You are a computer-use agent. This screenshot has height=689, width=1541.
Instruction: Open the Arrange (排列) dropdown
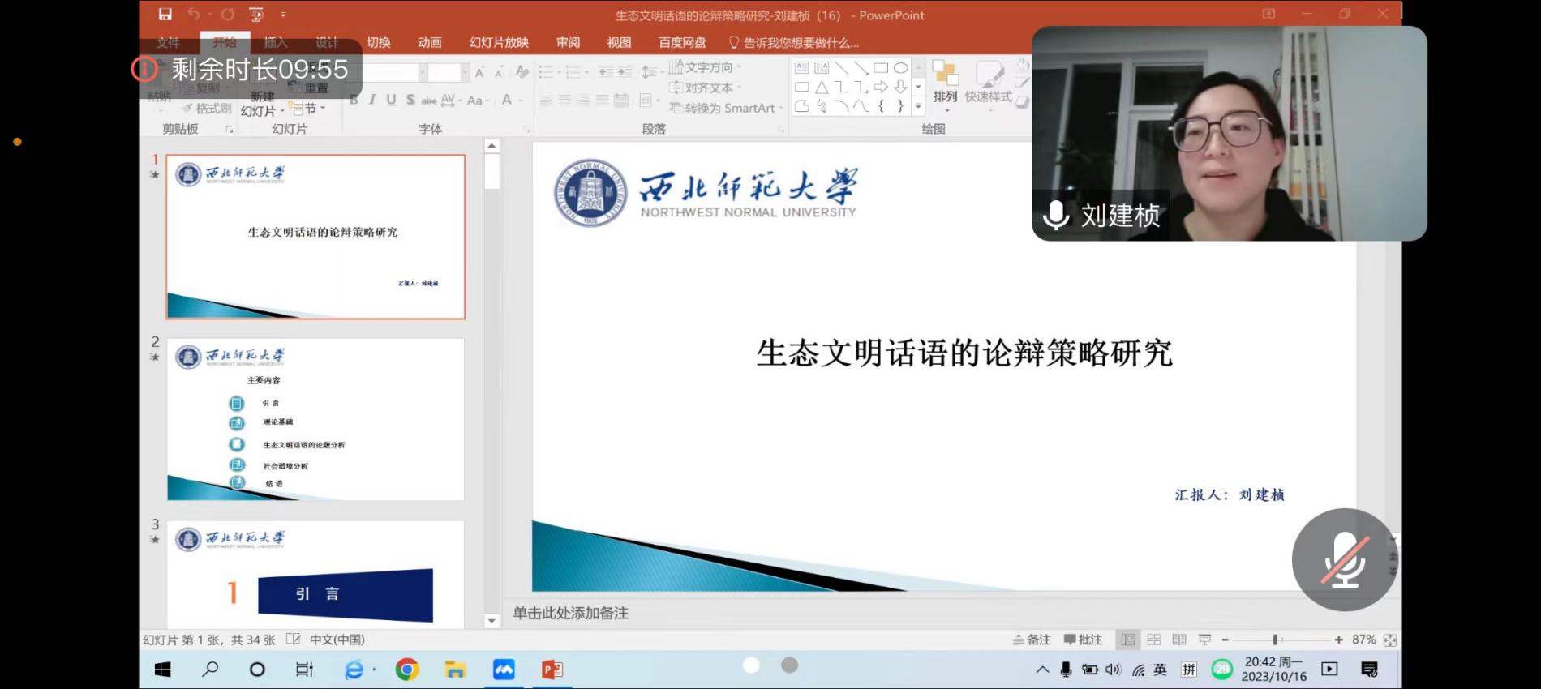(x=945, y=84)
